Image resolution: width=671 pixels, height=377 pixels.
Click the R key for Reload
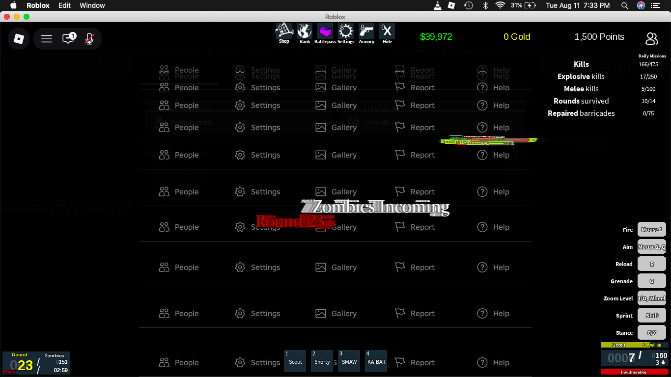coord(652,264)
